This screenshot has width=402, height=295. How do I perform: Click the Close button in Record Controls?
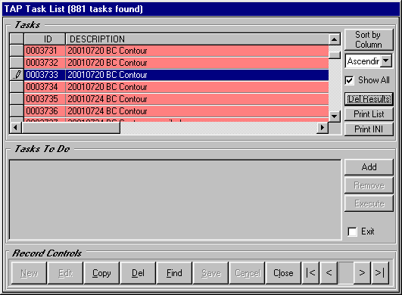(283, 273)
